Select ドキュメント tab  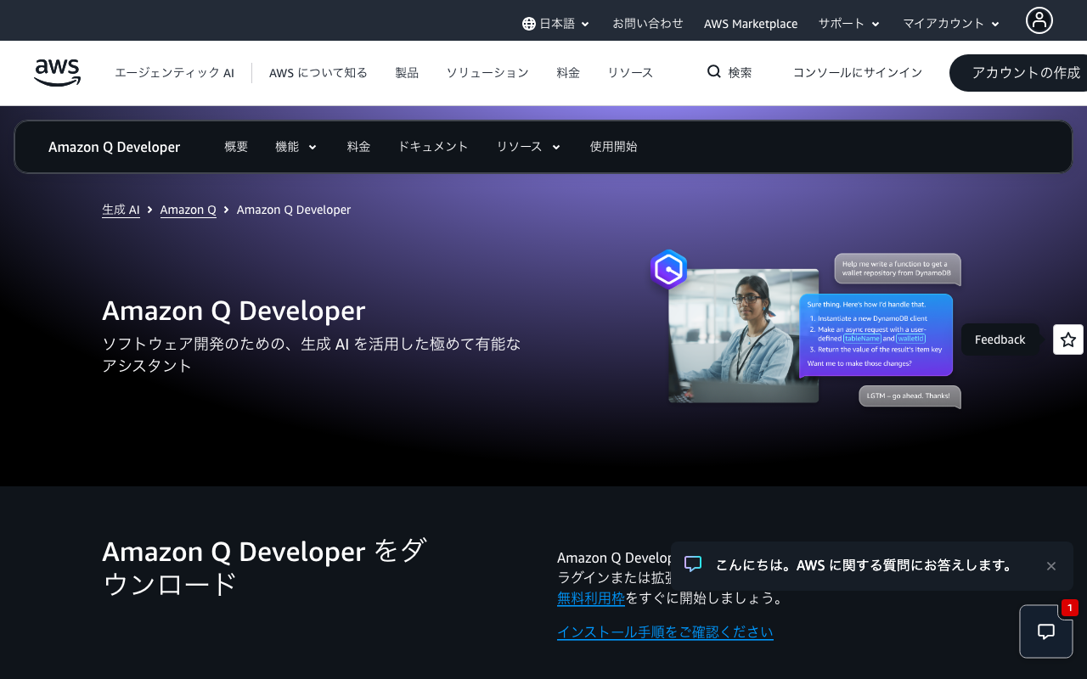click(433, 147)
